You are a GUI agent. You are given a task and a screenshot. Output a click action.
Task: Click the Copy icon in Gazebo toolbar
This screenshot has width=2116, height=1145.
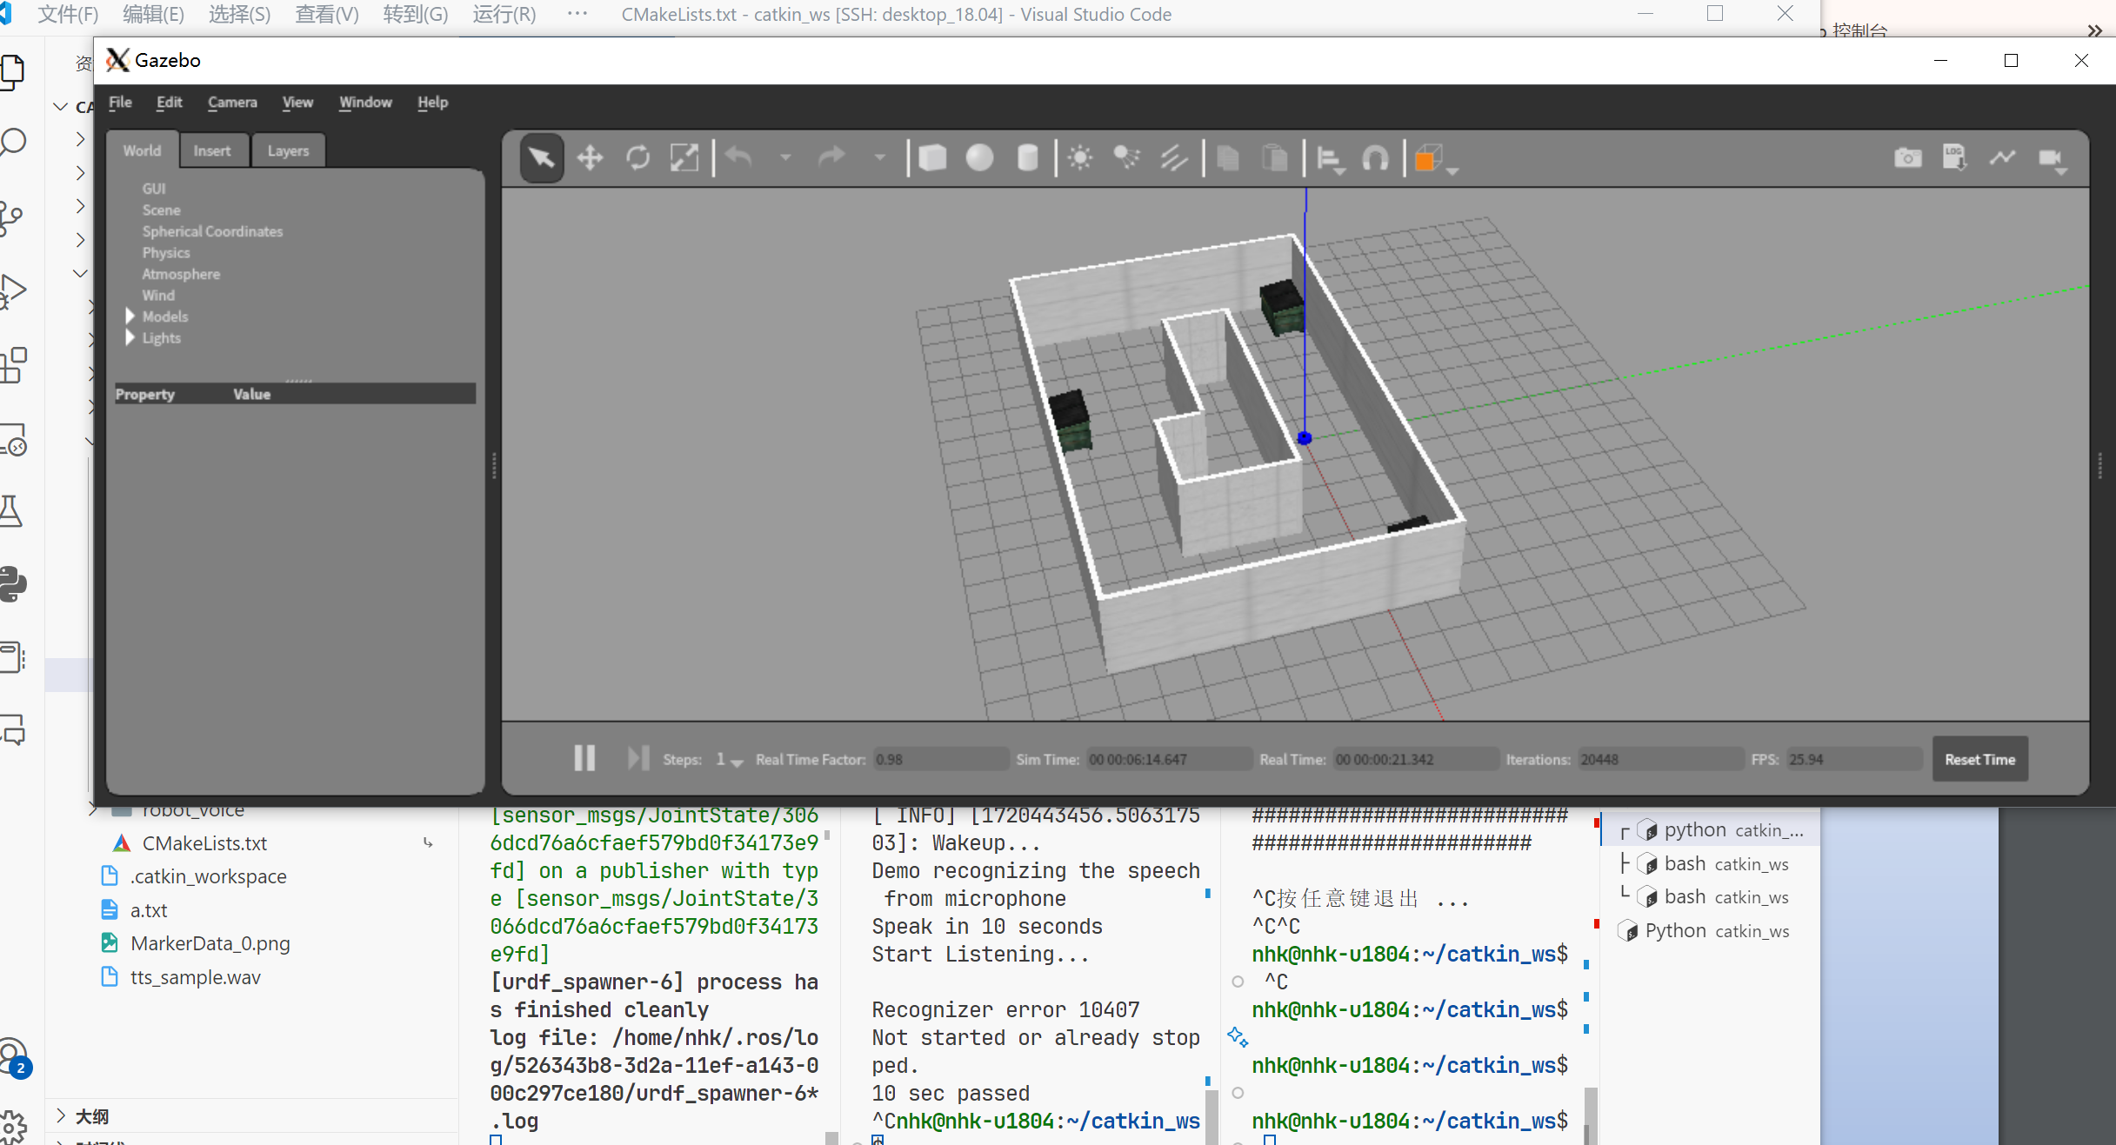point(1227,158)
